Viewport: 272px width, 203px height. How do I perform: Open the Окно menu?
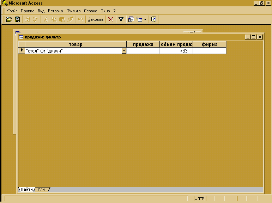(105, 11)
